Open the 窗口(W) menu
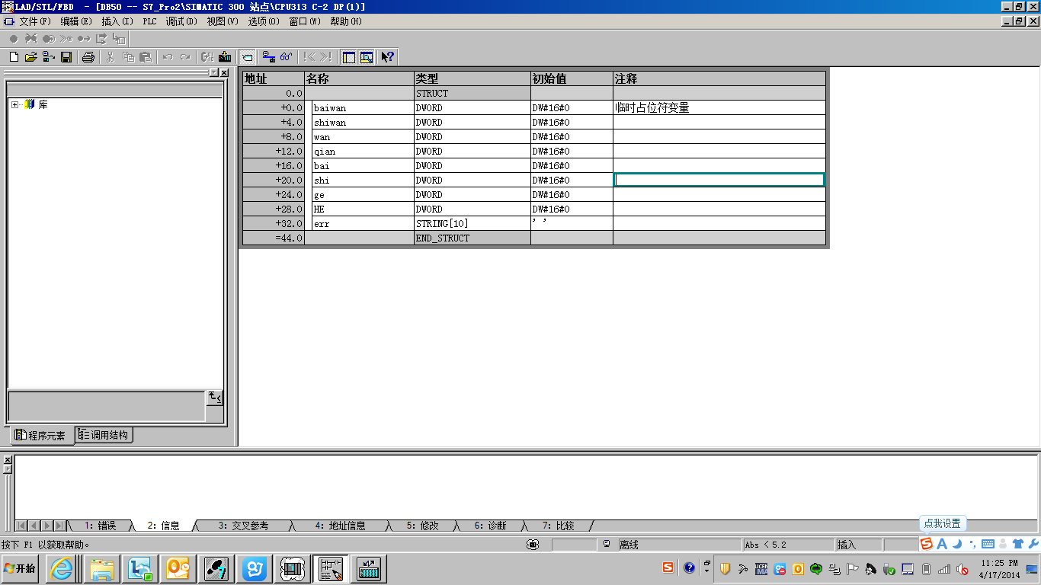 [x=305, y=21]
